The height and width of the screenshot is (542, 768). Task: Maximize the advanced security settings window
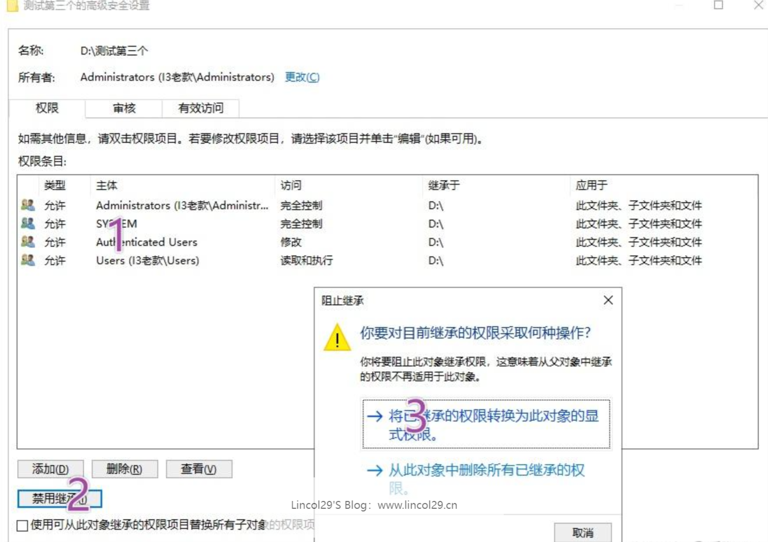pos(718,5)
